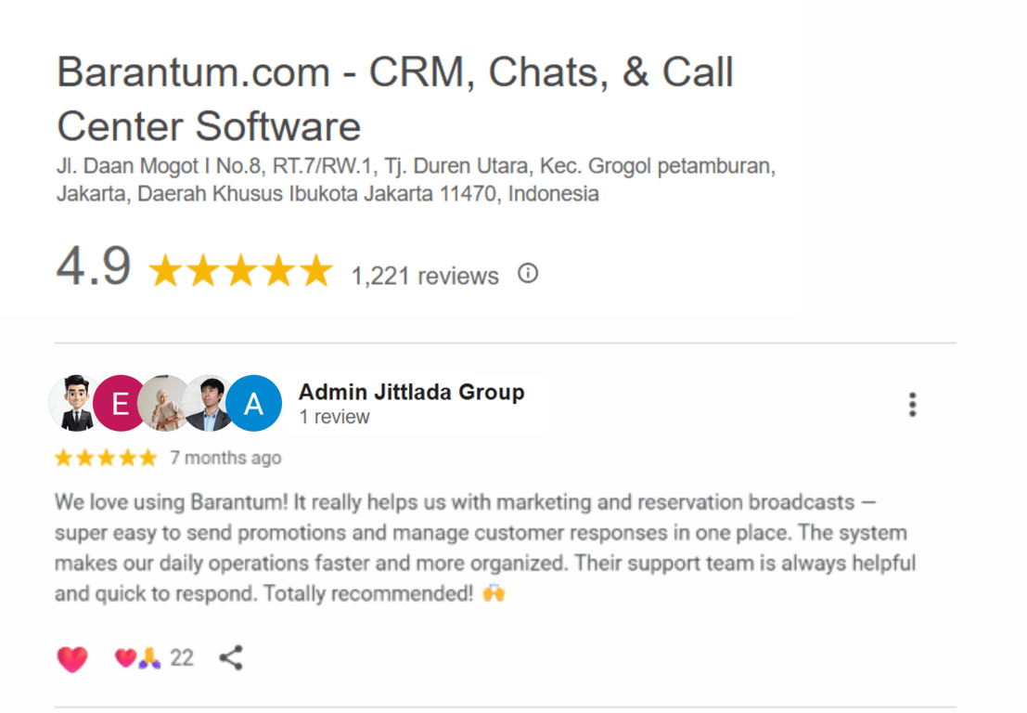Screen dimensions: 1027x713
Task: Click the 22 reactions count
Action: [182, 658]
